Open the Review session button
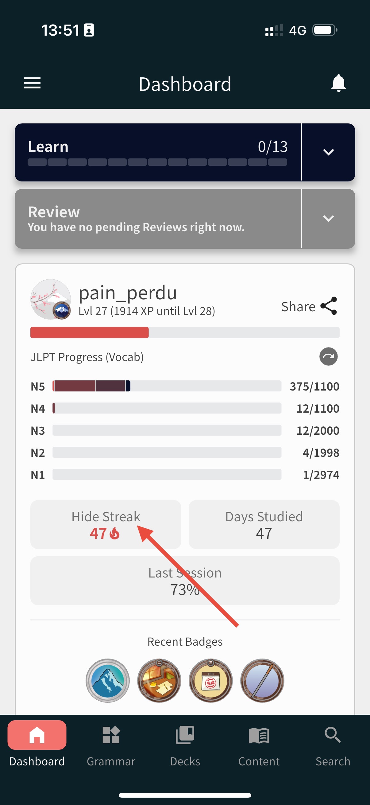The width and height of the screenshot is (370, 805). (x=158, y=218)
